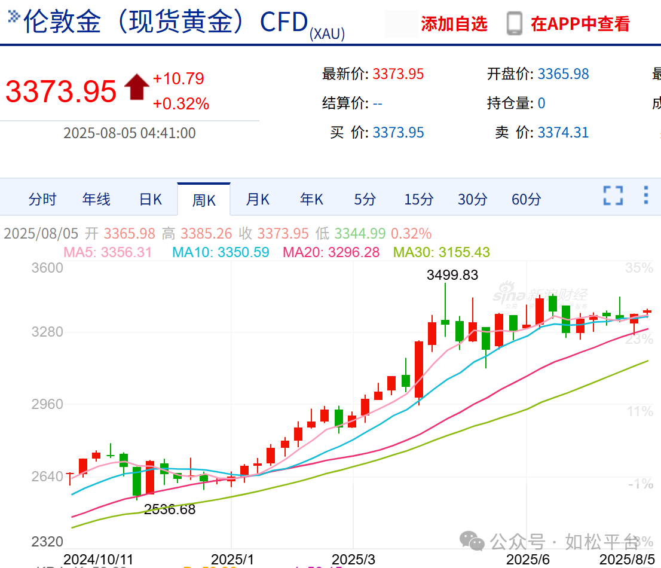This screenshot has height=568, width=661.
Task: Click the timestamp 2025-08-05 04:41:00
Action: [x=130, y=133]
